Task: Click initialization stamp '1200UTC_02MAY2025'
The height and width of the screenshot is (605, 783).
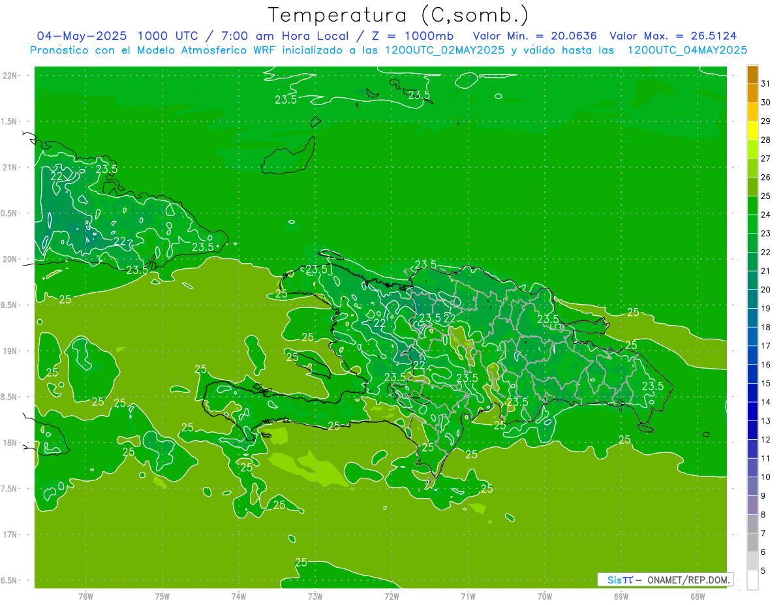Action: pos(444,50)
